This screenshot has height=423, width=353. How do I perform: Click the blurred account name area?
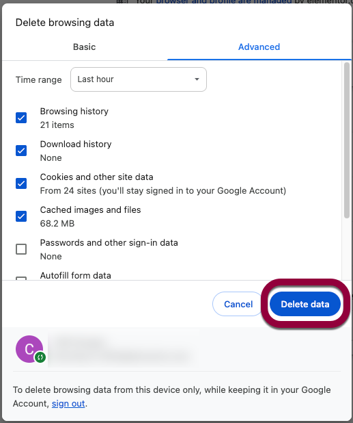(121, 350)
